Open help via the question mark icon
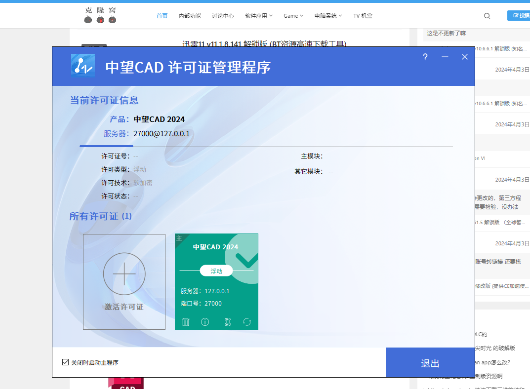The image size is (530, 389). tap(425, 57)
